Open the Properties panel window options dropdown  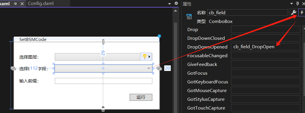[x=291, y=4]
